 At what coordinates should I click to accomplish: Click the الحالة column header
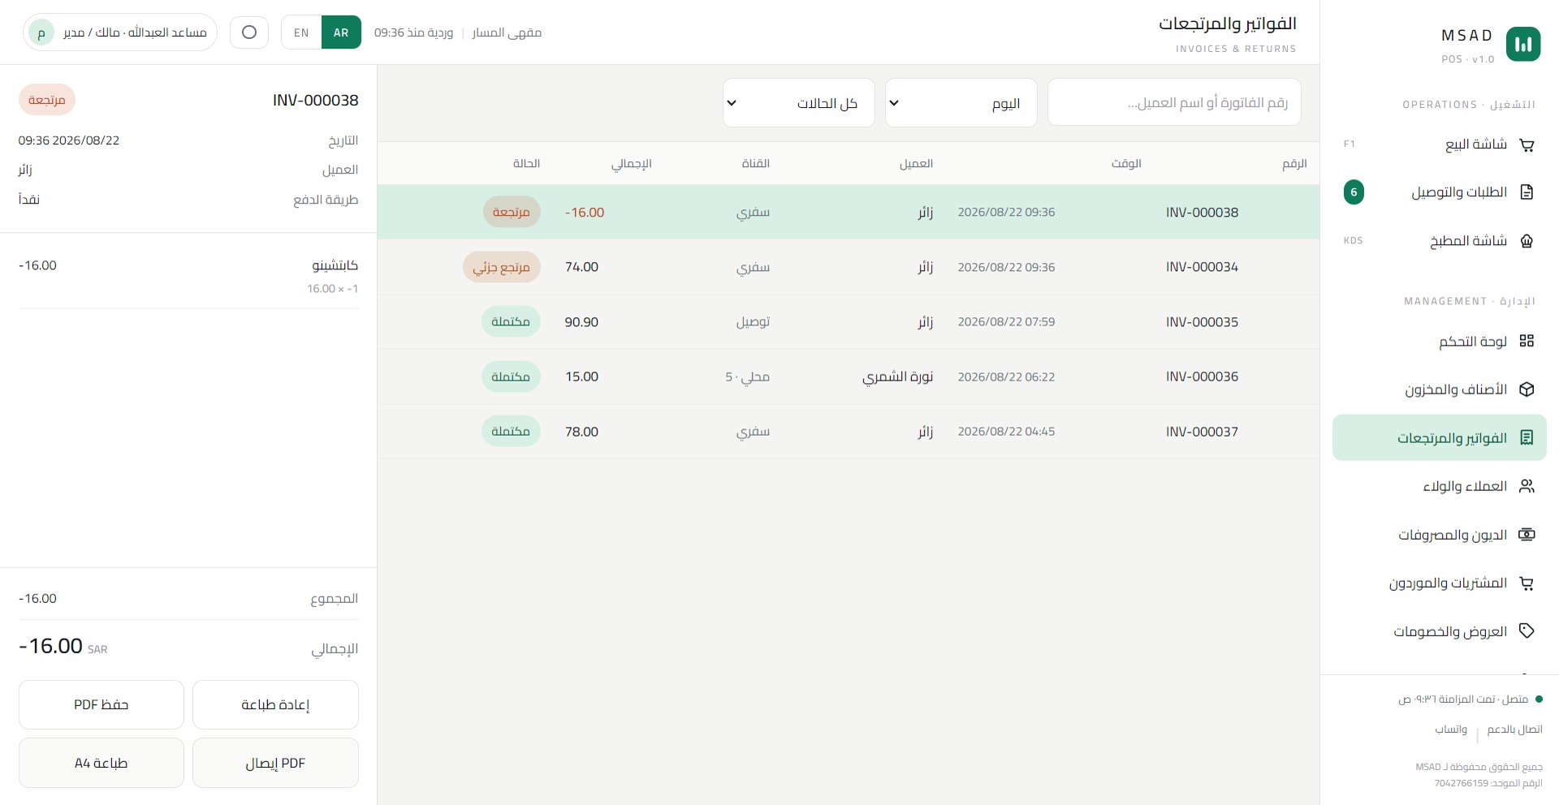coord(526,164)
